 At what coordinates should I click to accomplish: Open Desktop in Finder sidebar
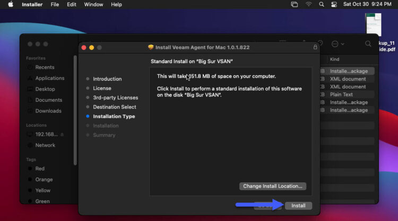pos(45,89)
